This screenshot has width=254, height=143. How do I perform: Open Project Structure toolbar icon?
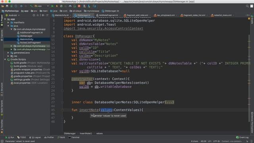click(94, 6)
